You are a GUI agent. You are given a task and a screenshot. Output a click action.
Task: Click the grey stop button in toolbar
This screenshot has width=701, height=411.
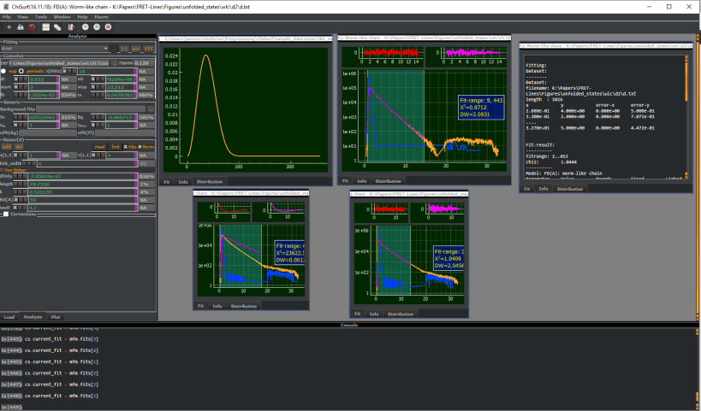point(98,27)
